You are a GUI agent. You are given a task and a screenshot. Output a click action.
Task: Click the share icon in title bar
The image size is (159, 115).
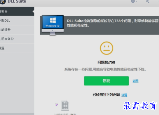148,1
